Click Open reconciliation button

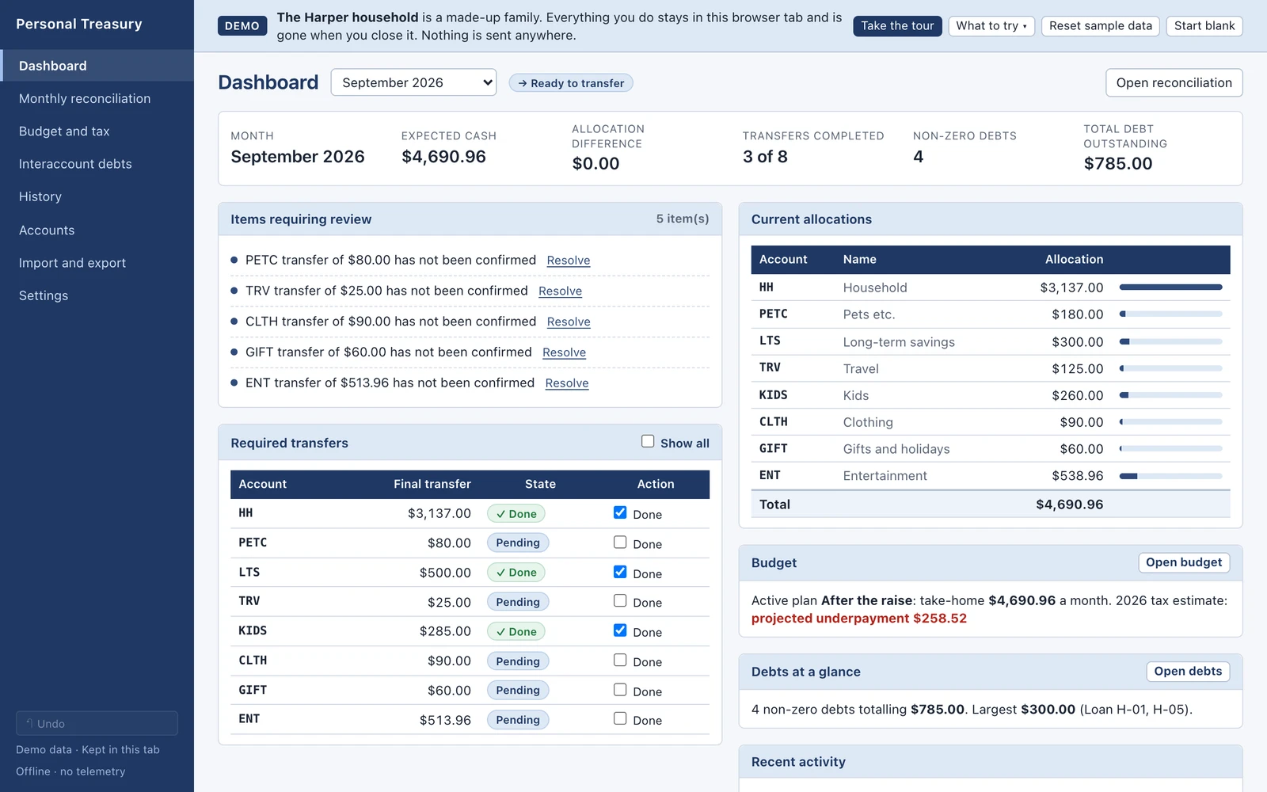[1174, 82]
